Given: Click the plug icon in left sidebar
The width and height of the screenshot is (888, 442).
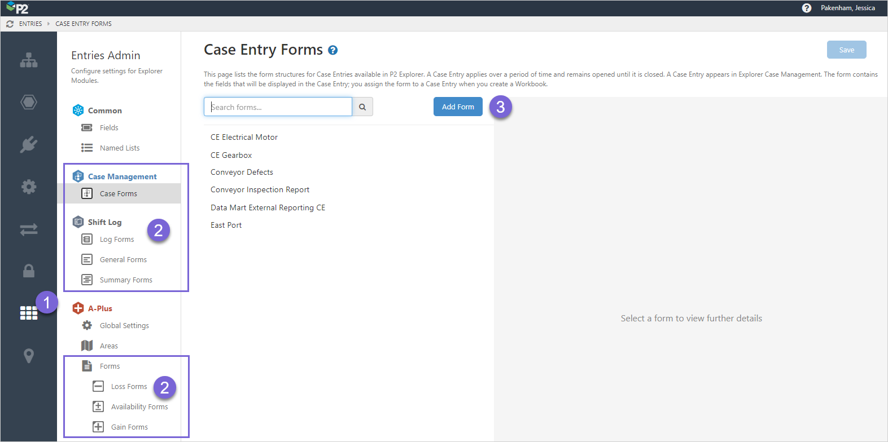Looking at the screenshot, I should (29, 144).
